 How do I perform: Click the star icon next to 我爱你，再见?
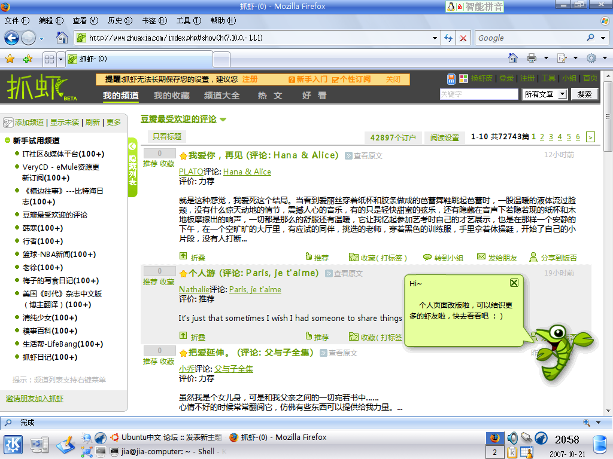pos(183,156)
